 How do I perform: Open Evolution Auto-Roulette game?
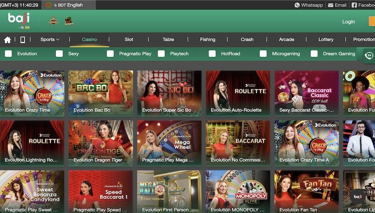pos(238,93)
